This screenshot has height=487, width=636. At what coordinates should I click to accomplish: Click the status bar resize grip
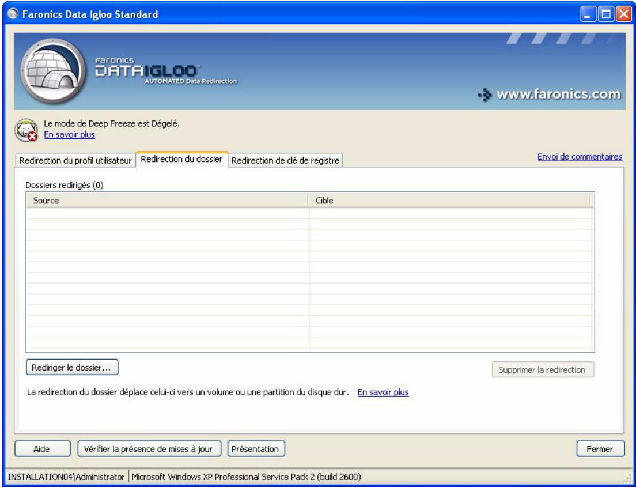click(628, 478)
